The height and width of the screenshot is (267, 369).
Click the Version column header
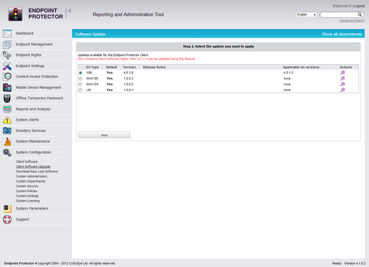(x=130, y=67)
